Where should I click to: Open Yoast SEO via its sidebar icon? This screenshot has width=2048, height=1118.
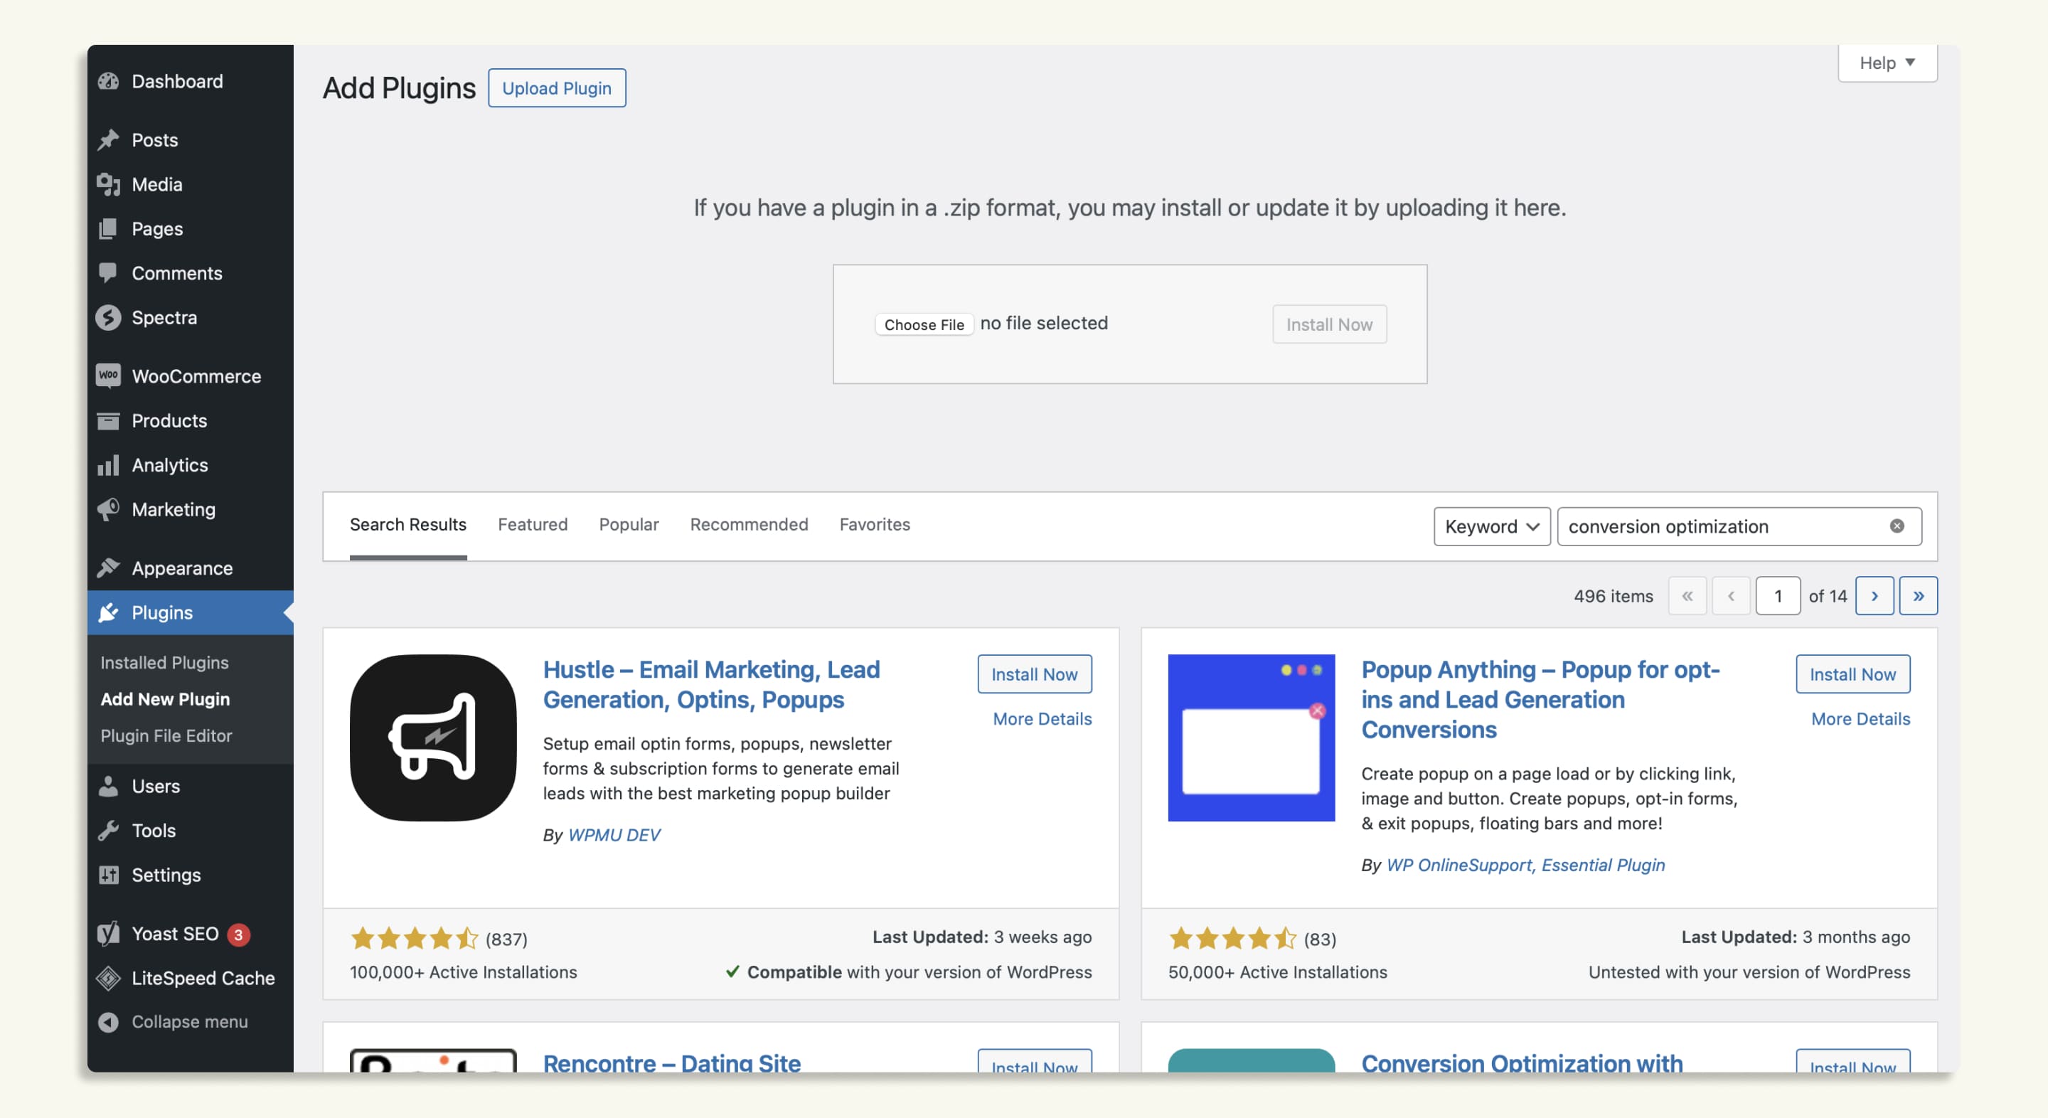tap(108, 932)
